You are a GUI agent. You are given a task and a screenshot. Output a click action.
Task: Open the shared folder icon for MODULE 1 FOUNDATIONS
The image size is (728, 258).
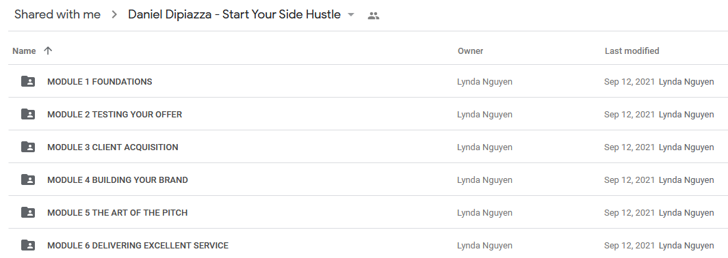click(x=28, y=81)
